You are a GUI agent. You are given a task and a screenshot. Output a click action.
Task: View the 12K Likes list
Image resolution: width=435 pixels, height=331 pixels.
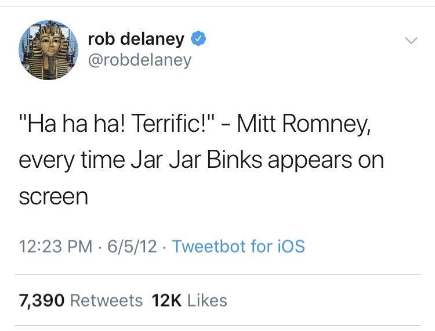189,300
